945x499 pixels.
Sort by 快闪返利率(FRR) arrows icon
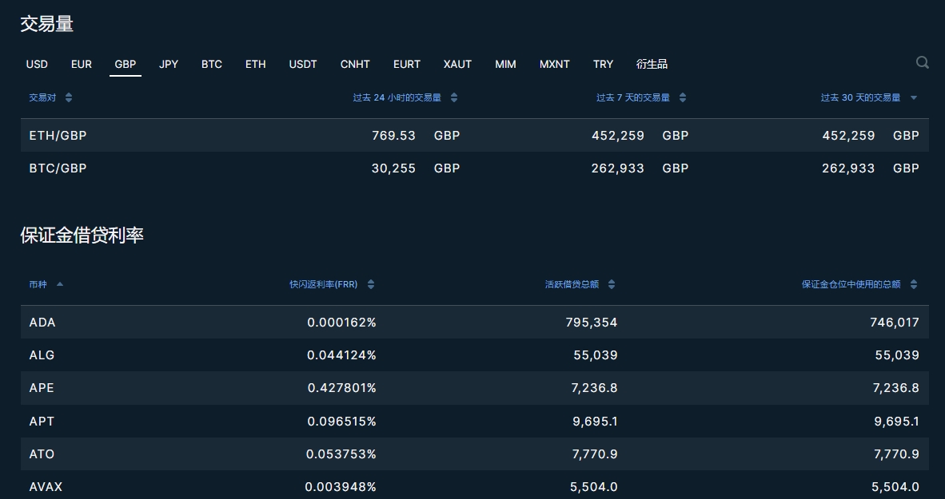[x=371, y=284]
